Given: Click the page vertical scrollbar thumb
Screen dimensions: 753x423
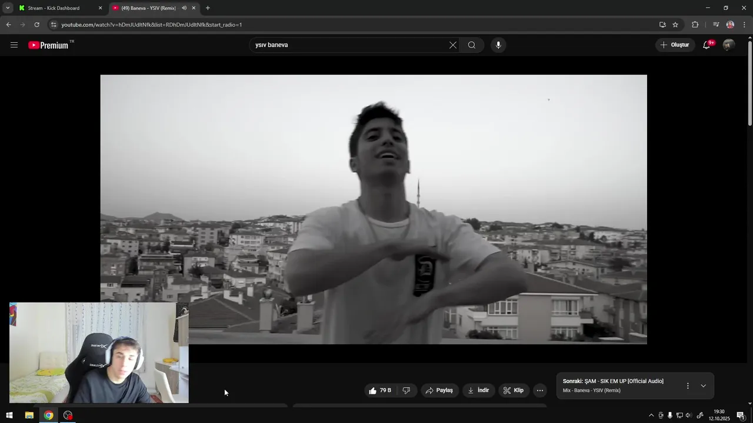Looking at the screenshot, I should point(749,83).
